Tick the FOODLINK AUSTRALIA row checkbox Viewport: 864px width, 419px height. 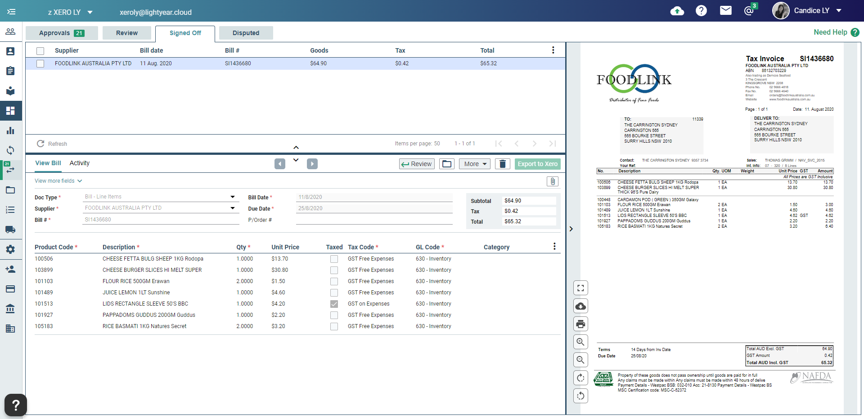click(x=40, y=63)
